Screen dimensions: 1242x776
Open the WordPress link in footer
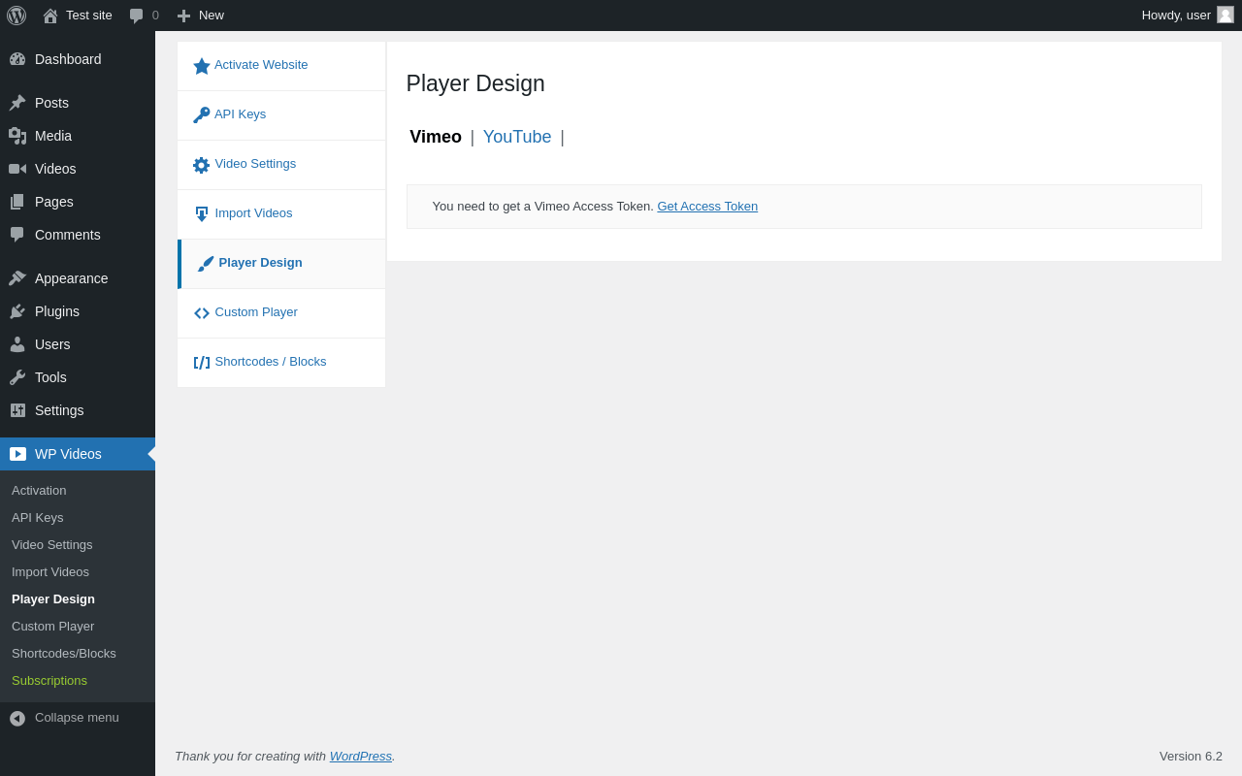click(x=361, y=756)
